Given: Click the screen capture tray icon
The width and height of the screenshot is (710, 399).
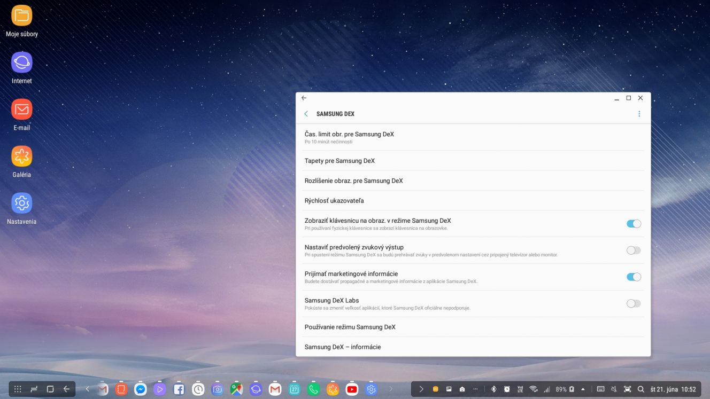Looking at the screenshot, I should coord(628,389).
